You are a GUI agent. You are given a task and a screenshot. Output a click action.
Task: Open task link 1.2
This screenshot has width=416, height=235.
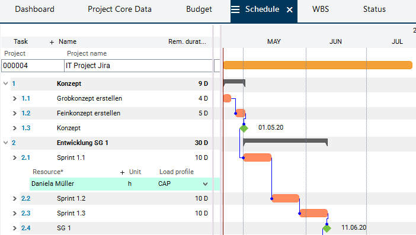click(25, 114)
